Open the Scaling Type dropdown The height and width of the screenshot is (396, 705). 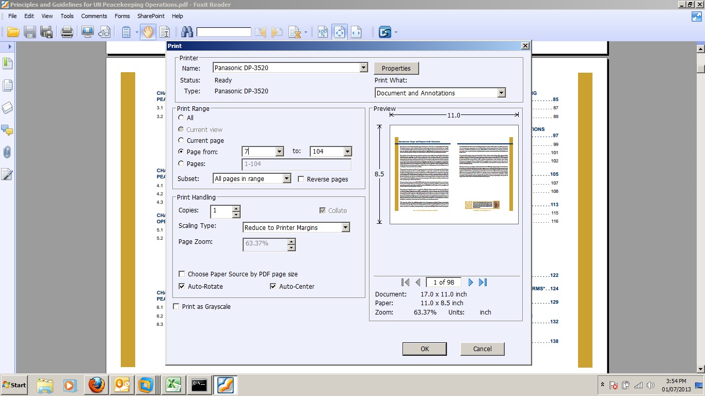(x=345, y=227)
